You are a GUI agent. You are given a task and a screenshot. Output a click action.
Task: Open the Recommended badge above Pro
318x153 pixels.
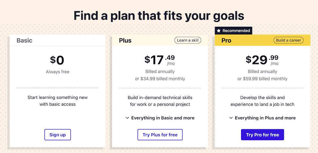(233, 31)
